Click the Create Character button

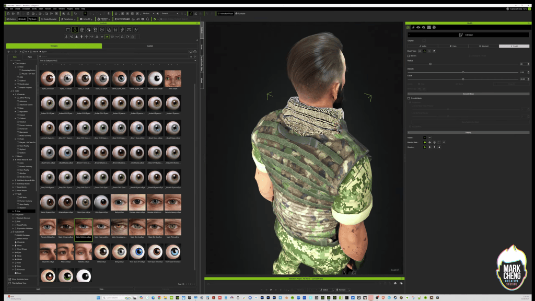tap(49, 19)
